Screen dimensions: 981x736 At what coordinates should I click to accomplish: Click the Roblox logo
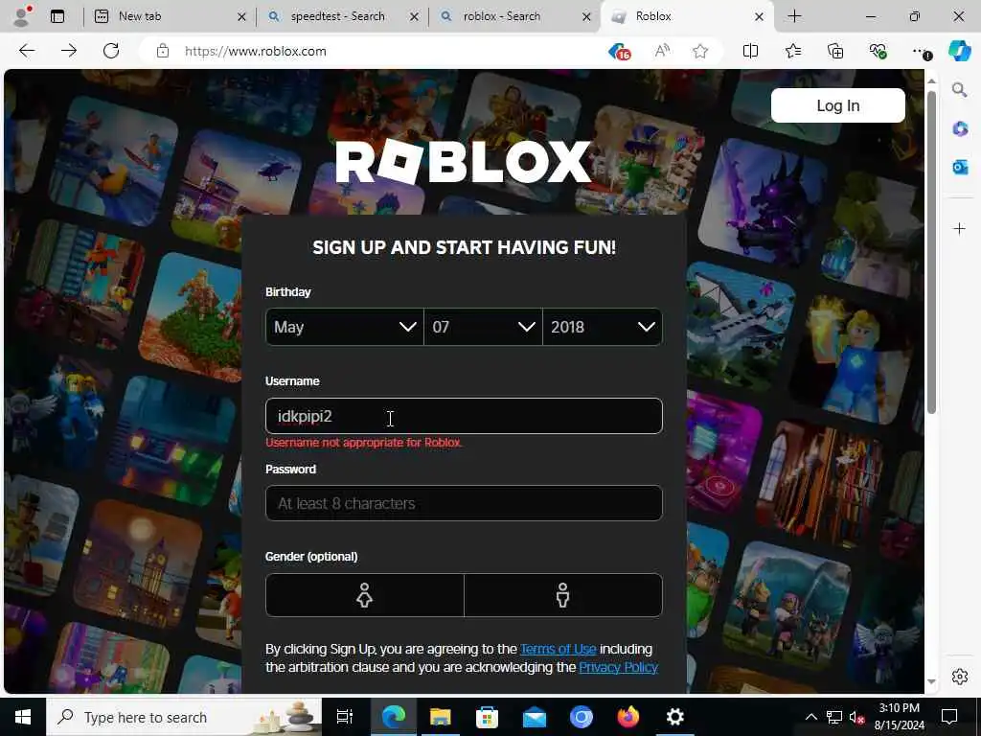tap(464, 161)
